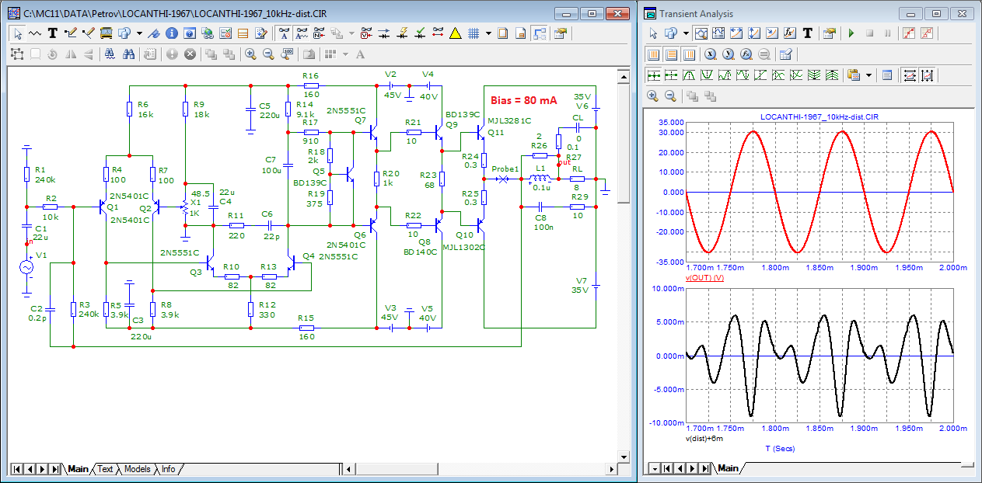This screenshot has width=982, height=483.
Task: Zoom in on the schematic
Action: click(x=250, y=54)
